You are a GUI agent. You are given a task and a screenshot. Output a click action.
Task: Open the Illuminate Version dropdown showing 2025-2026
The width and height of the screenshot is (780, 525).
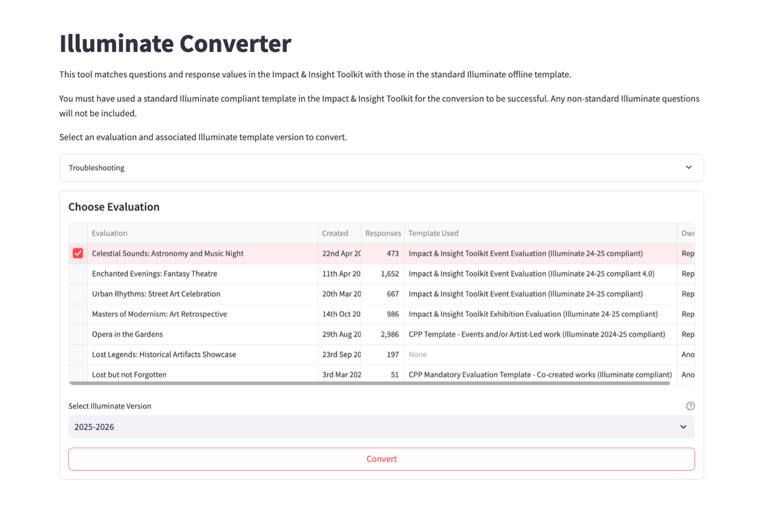coord(381,427)
